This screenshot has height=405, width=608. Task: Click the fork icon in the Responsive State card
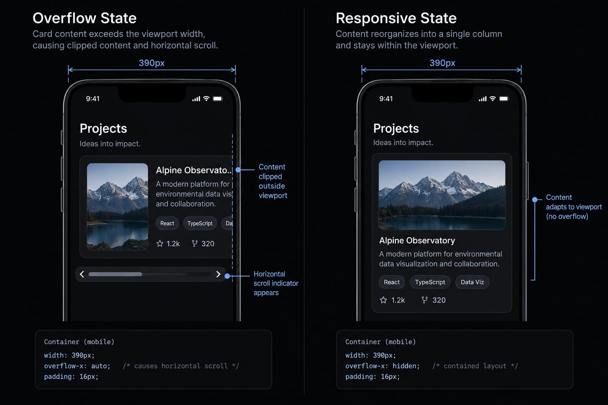point(424,300)
